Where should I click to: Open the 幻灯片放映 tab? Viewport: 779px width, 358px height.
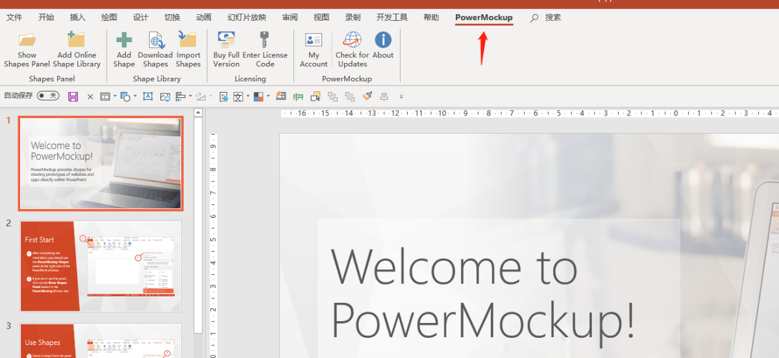click(x=247, y=18)
